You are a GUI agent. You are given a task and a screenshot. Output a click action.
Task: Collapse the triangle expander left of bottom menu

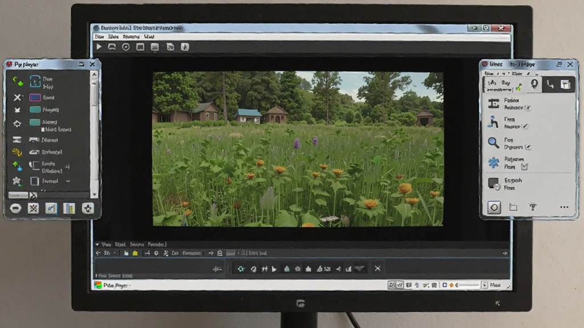pos(97,245)
